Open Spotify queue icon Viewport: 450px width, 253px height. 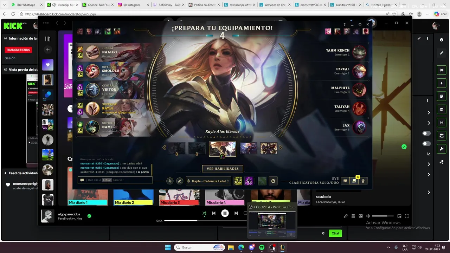(353, 216)
